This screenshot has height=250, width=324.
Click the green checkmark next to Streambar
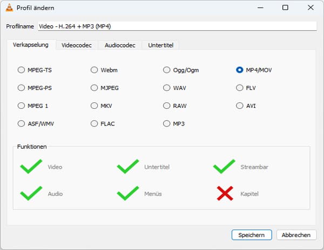point(224,166)
